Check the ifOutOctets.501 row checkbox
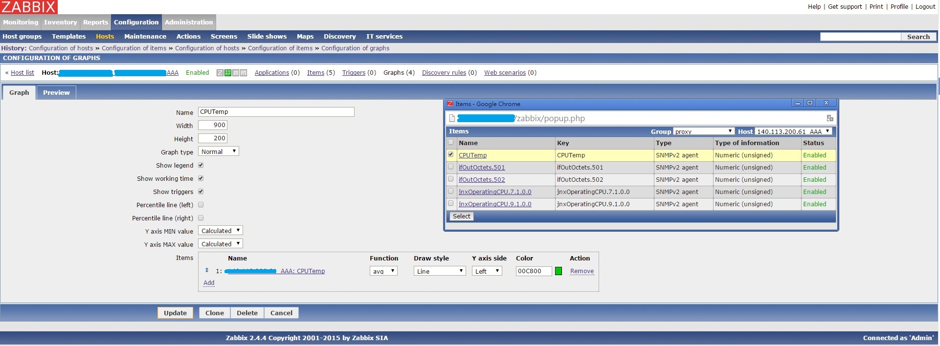The height and width of the screenshot is (346, 940). click(x=451, y=167)
